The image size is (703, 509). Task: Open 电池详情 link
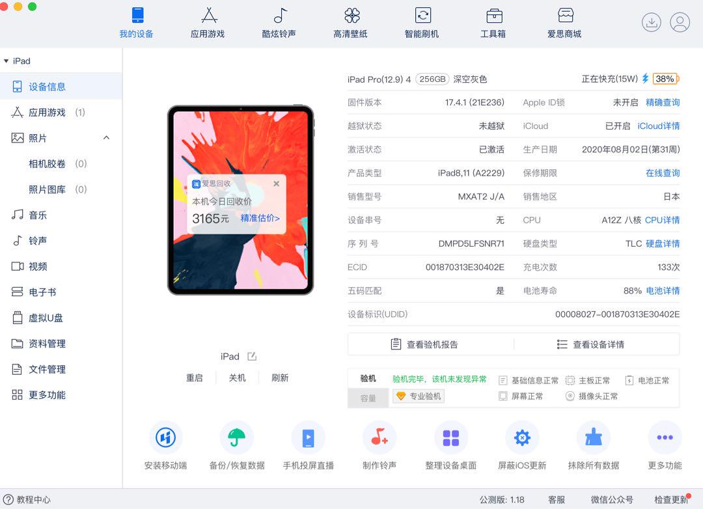pos(663,291)
